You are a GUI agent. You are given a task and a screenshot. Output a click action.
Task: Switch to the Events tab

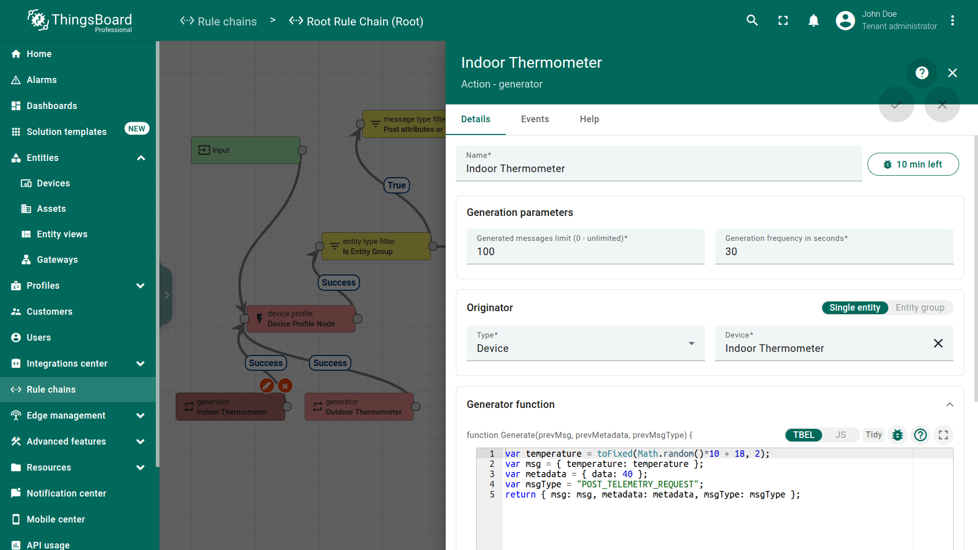(x=535, y=119)
